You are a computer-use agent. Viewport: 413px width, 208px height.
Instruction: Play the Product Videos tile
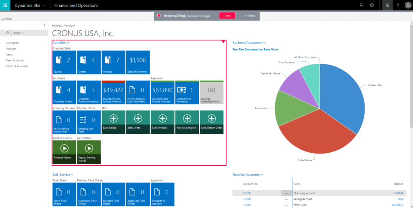tap(65, 152)
